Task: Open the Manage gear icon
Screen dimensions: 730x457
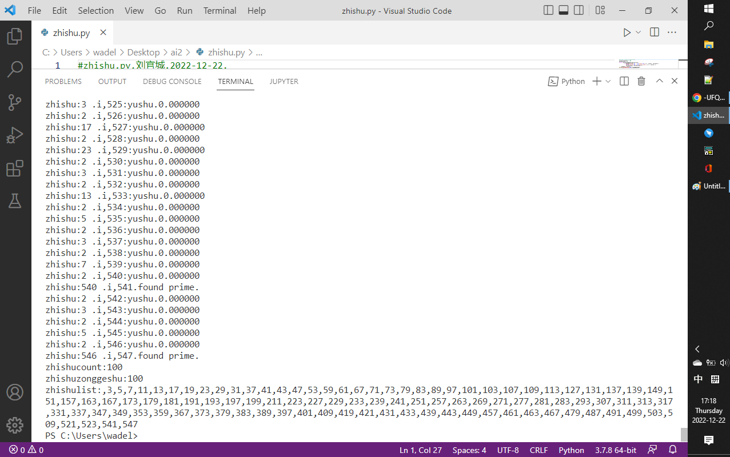Action: (15, 425)
